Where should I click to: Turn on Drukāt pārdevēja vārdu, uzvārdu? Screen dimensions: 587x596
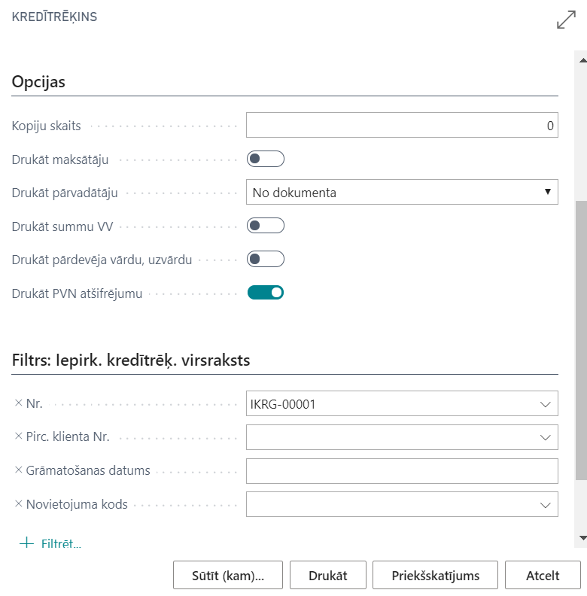[266, 259]
